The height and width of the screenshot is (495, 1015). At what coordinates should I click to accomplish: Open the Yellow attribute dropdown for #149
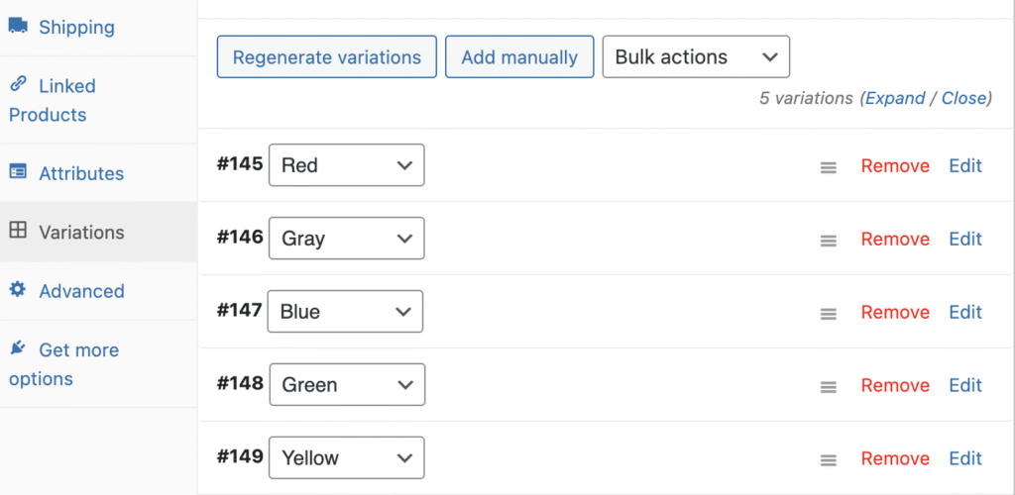[346, 458]
